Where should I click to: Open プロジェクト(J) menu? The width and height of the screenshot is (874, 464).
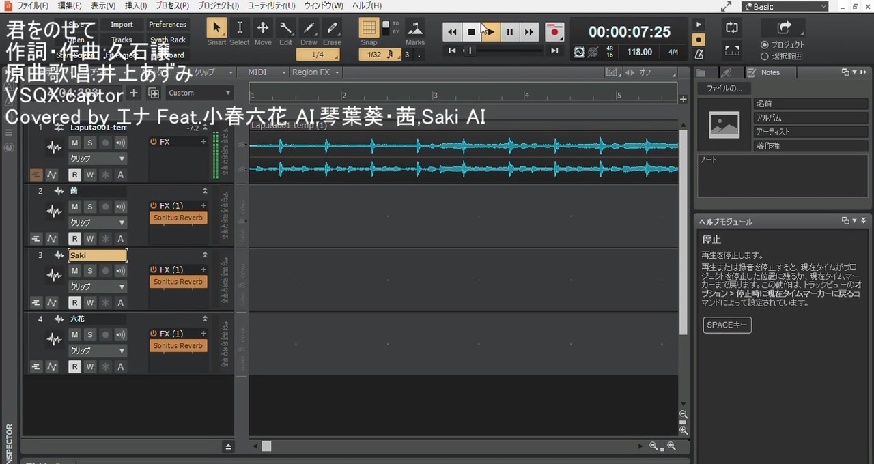click(x=218, y=5)
